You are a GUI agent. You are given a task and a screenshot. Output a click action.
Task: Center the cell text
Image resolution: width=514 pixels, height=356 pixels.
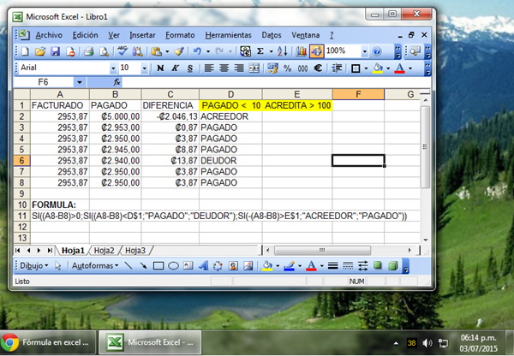pos(224,68)
